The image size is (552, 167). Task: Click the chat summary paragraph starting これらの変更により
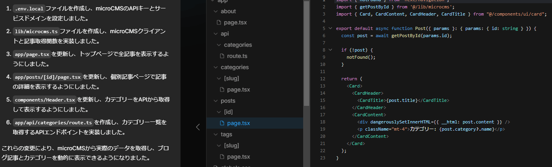tap(85, 153)
